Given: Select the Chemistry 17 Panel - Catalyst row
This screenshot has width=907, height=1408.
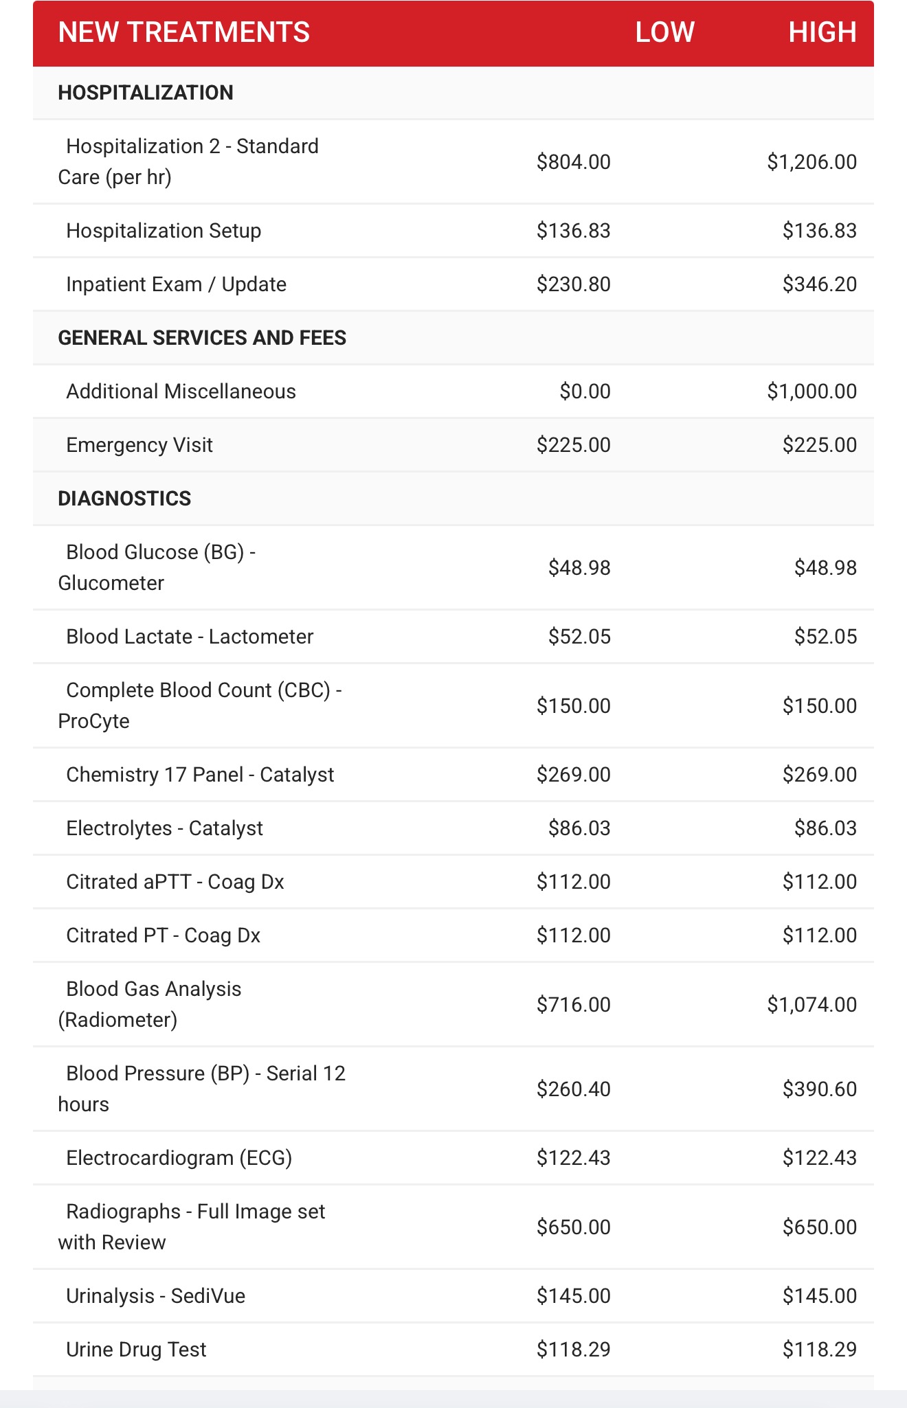Looking at the screenshot, I should point(200,775).
